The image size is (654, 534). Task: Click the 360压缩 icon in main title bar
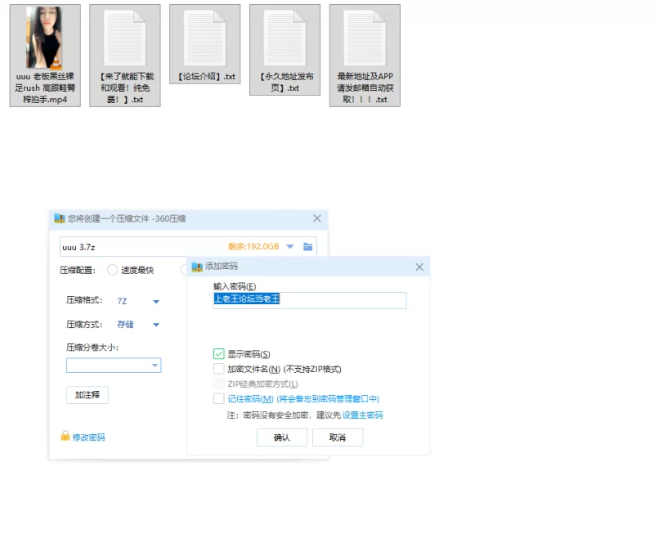tap(59, 218)
